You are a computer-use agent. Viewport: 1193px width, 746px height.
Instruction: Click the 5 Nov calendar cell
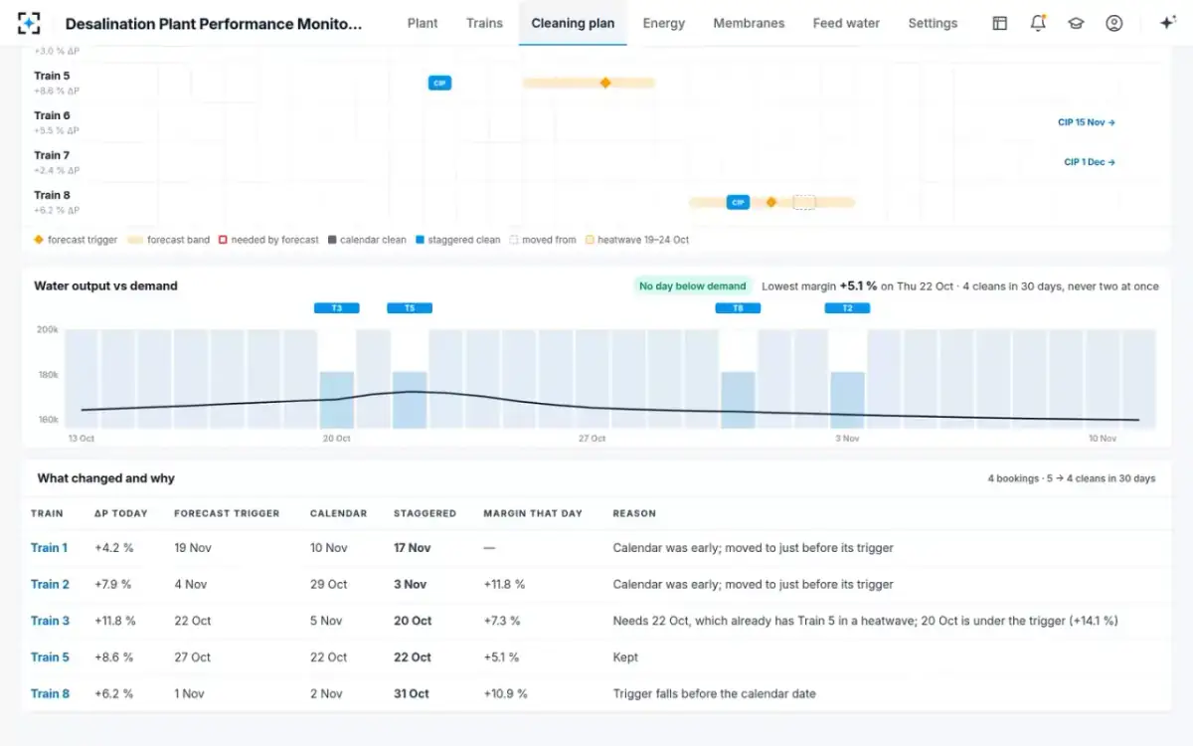pyautogui.click(x=326, y=621)
